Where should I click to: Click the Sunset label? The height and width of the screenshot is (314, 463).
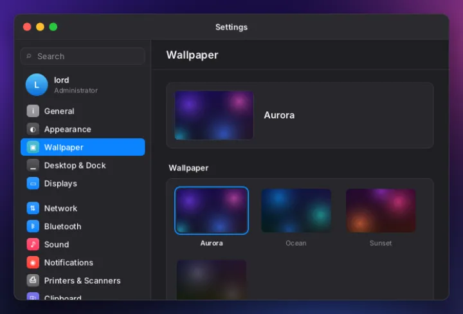[x=381, y=243]
